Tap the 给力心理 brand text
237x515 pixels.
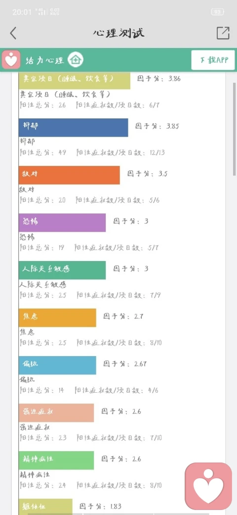(45, 60)
